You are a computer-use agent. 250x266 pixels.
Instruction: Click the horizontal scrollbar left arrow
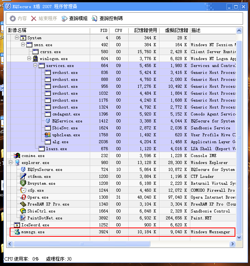coord(10,244)
